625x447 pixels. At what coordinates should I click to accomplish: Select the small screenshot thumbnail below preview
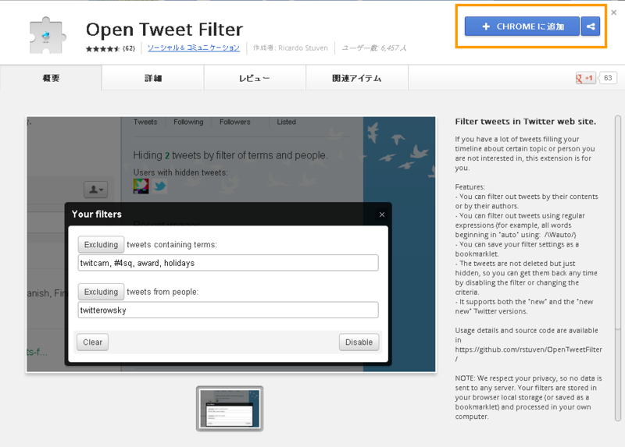point(230,409)
